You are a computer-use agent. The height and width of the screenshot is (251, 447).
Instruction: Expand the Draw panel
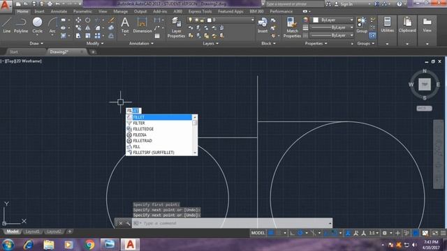[36, 43]
